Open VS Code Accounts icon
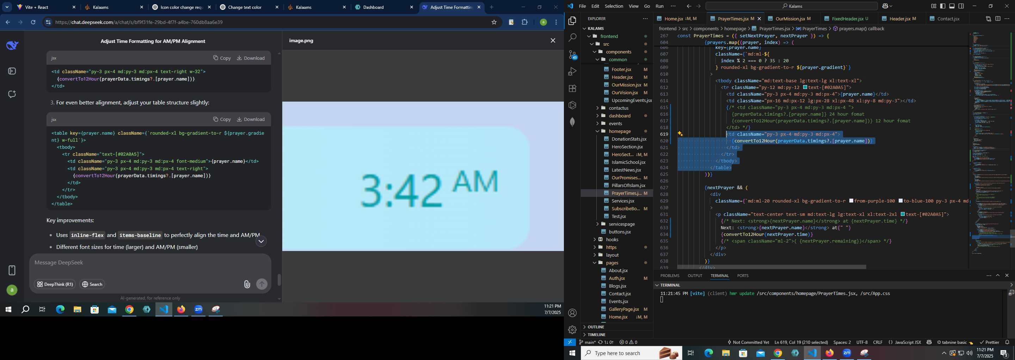This screenshot has height=360, width=1015. click(x=572, y=313)
